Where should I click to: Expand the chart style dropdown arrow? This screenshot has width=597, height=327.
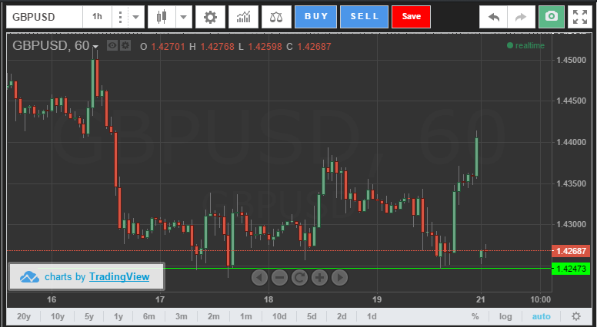pos(184,17)
